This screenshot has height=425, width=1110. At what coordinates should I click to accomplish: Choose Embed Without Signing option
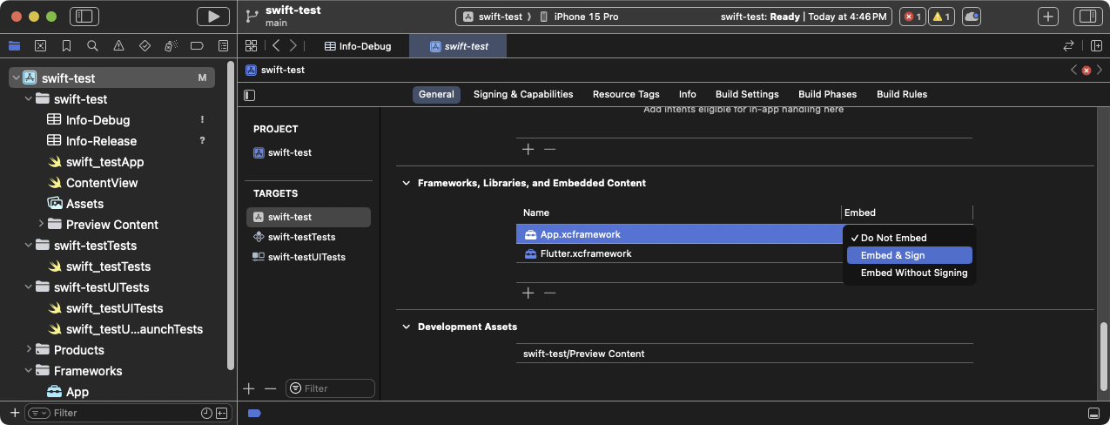point(913,273)
